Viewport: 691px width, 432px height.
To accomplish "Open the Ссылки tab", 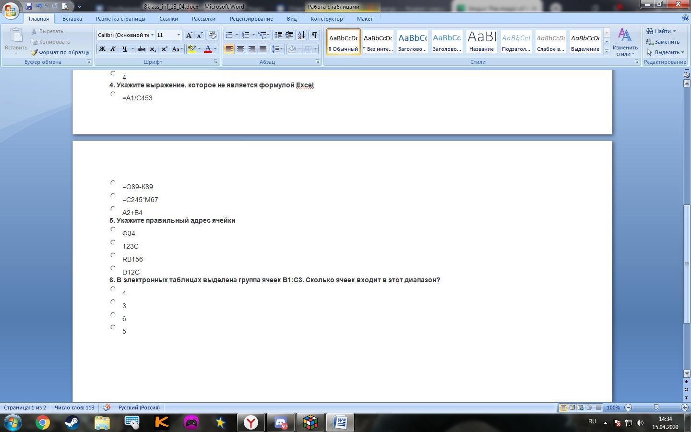I will click(168, 19).
